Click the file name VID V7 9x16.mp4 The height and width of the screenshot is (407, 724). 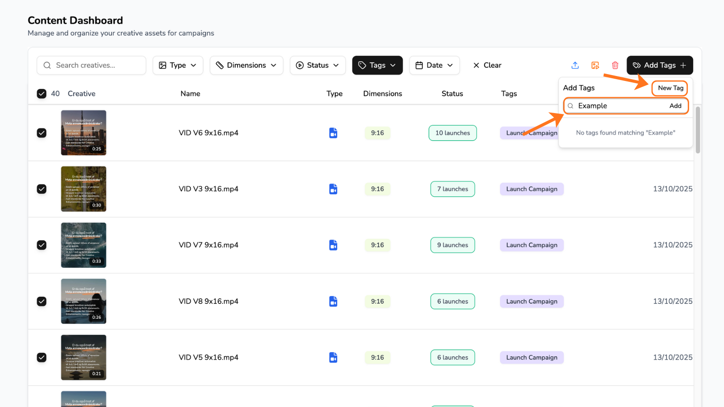208,245
